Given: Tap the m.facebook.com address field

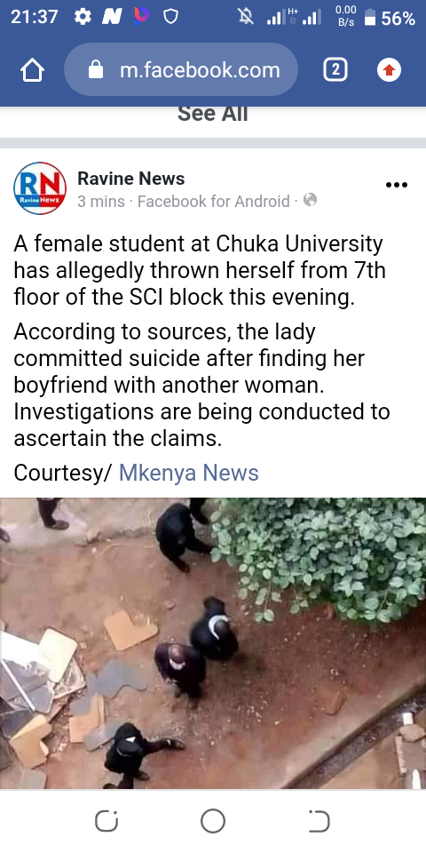Looking at the screenshot, I should tap(181, 69).
